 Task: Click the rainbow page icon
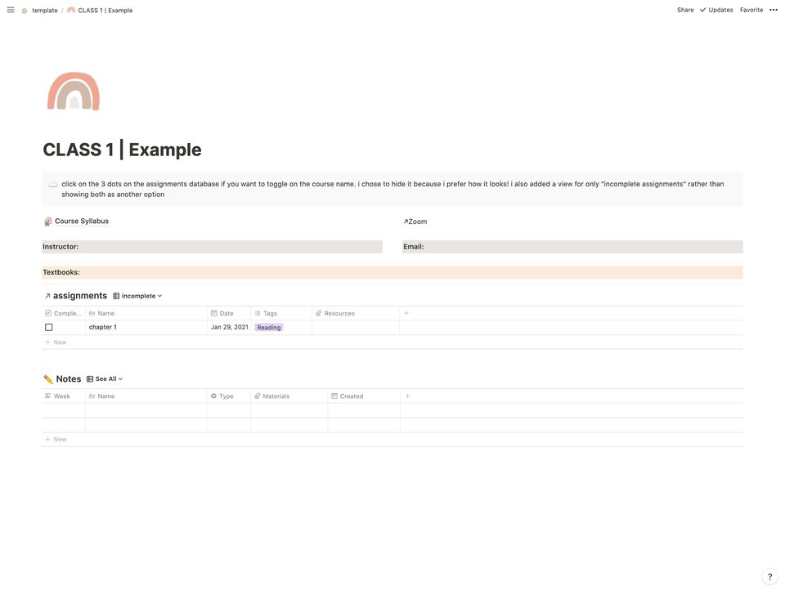coord(74,91)
